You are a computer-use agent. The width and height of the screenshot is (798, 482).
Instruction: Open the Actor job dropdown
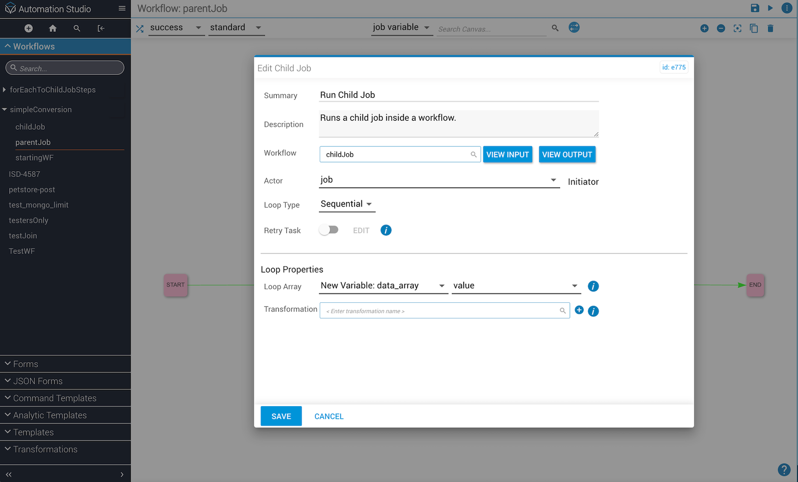pyautogui.click(x=439, y=180)
